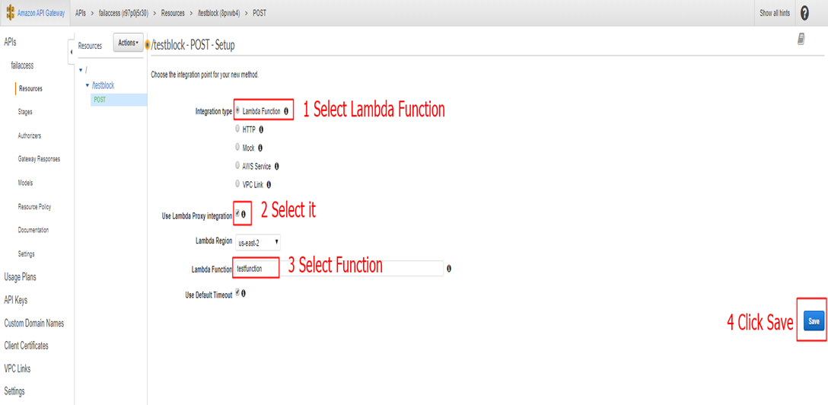828x405 pixels.
Task: Click info icon beside Lambda Function text field
Action: pyautogui.click(x=449, y=269)
